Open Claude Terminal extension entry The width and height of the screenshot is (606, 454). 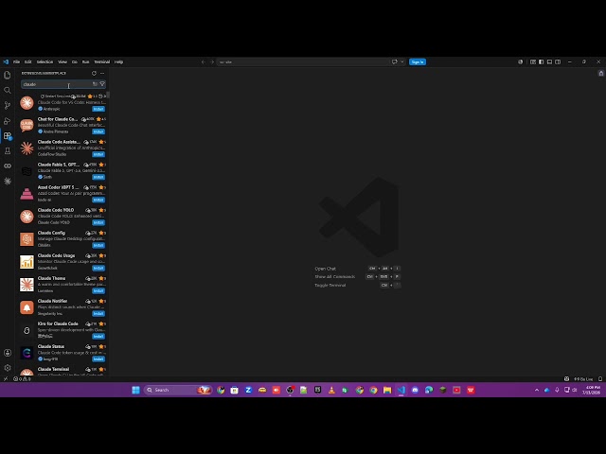tap(62, 371)
